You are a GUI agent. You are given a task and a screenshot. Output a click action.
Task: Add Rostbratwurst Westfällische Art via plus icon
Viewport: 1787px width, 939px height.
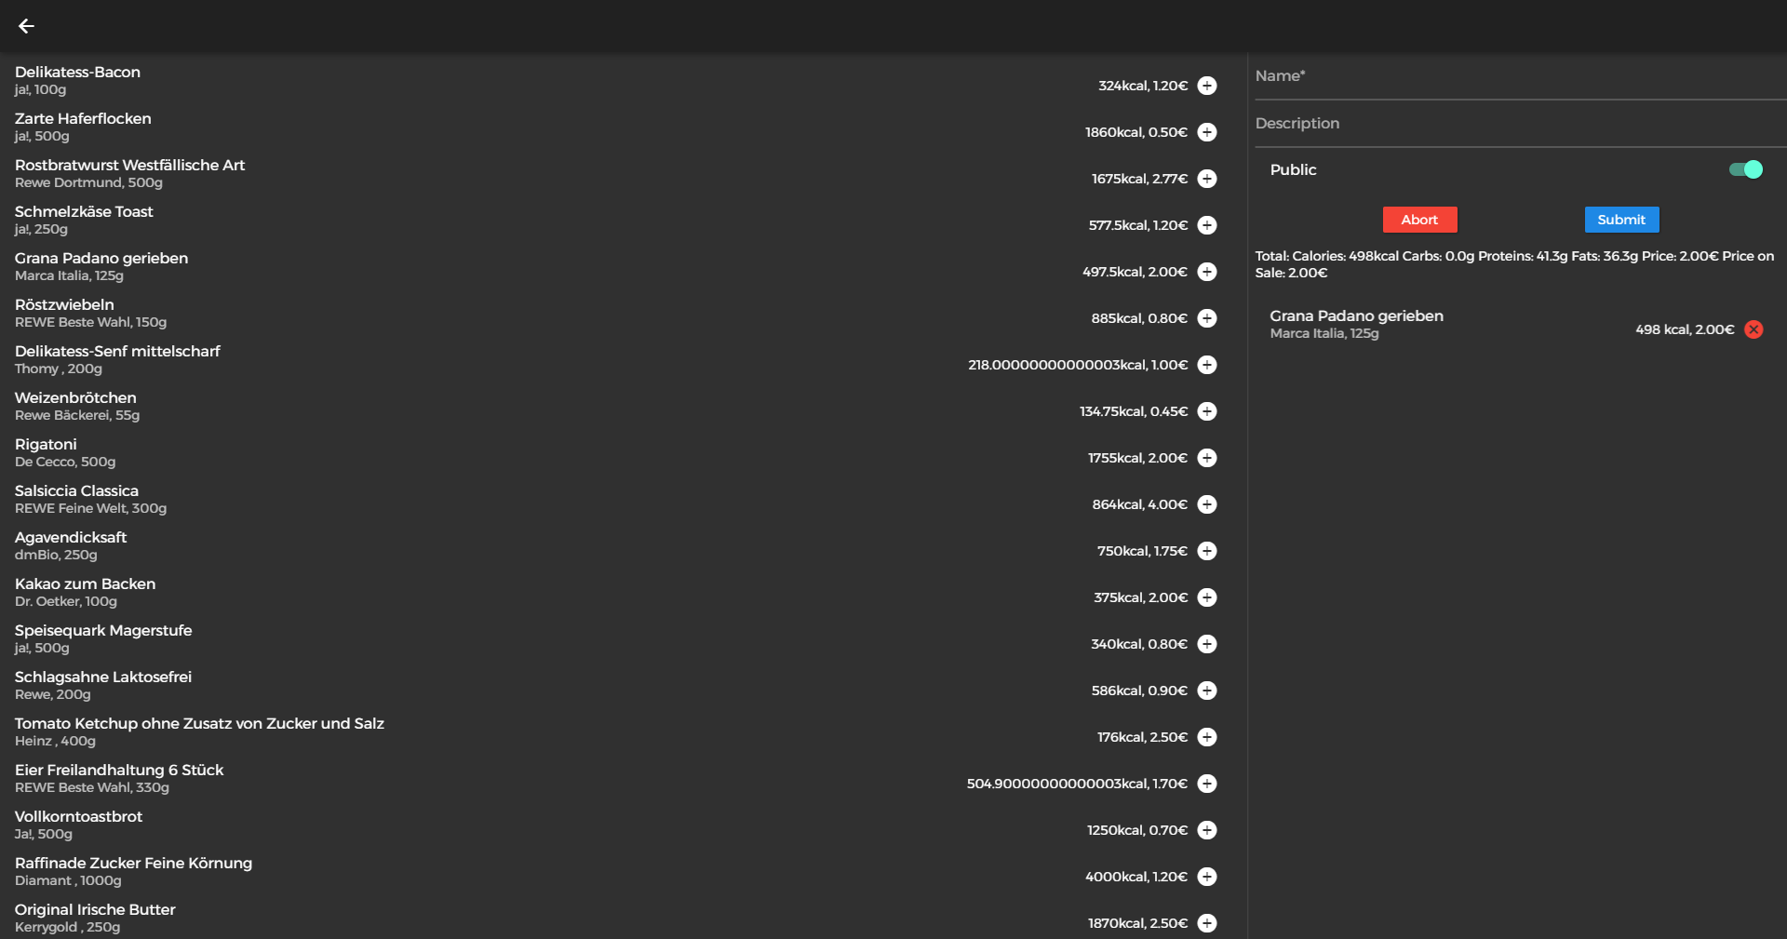click(x=1207, y=179)
